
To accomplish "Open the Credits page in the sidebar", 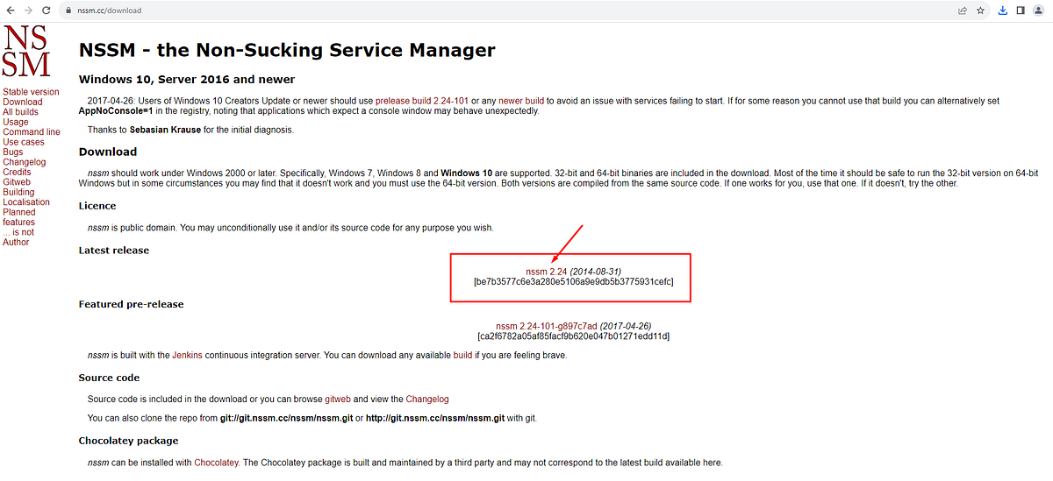I will pos(17,173).
